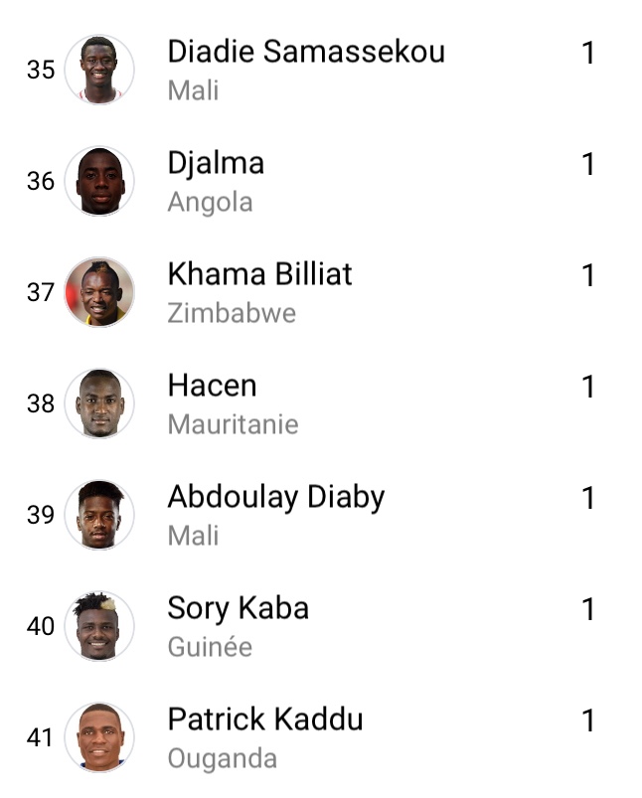Tap the Guinée team label
The width and height of the screenshot is (642, 798).
point(210,647)
